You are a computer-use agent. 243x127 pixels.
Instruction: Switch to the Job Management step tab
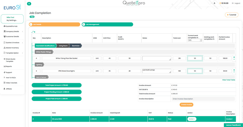(x=107, y=24)
